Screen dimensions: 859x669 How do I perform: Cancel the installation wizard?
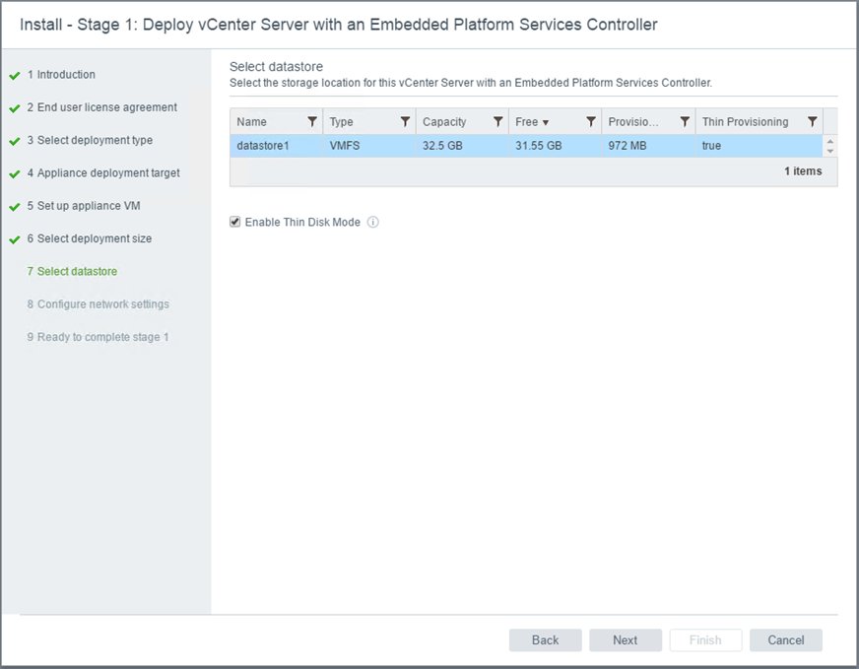(785, 640)
